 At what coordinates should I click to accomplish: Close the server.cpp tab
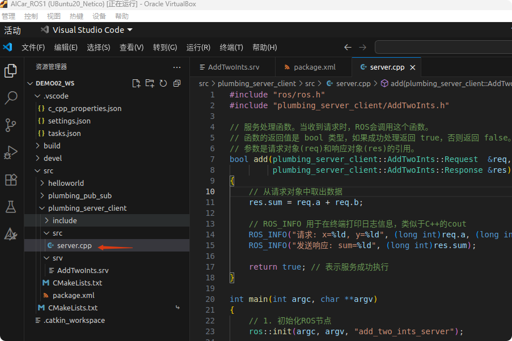pyautogui.click(x=413, y=67)
